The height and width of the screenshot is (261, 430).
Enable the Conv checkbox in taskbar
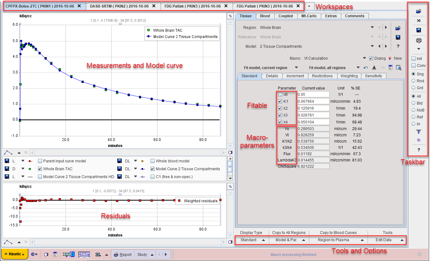414,66
